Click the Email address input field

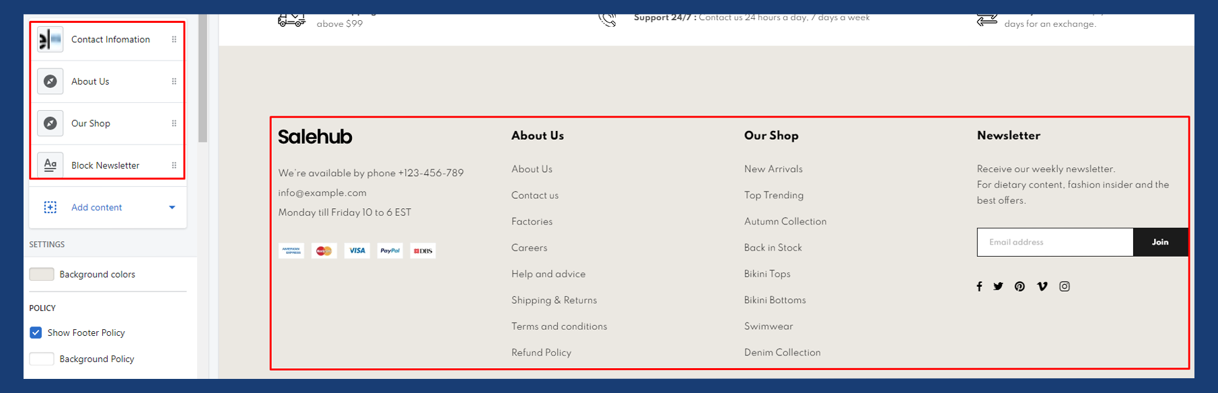tap(1054, 243)
